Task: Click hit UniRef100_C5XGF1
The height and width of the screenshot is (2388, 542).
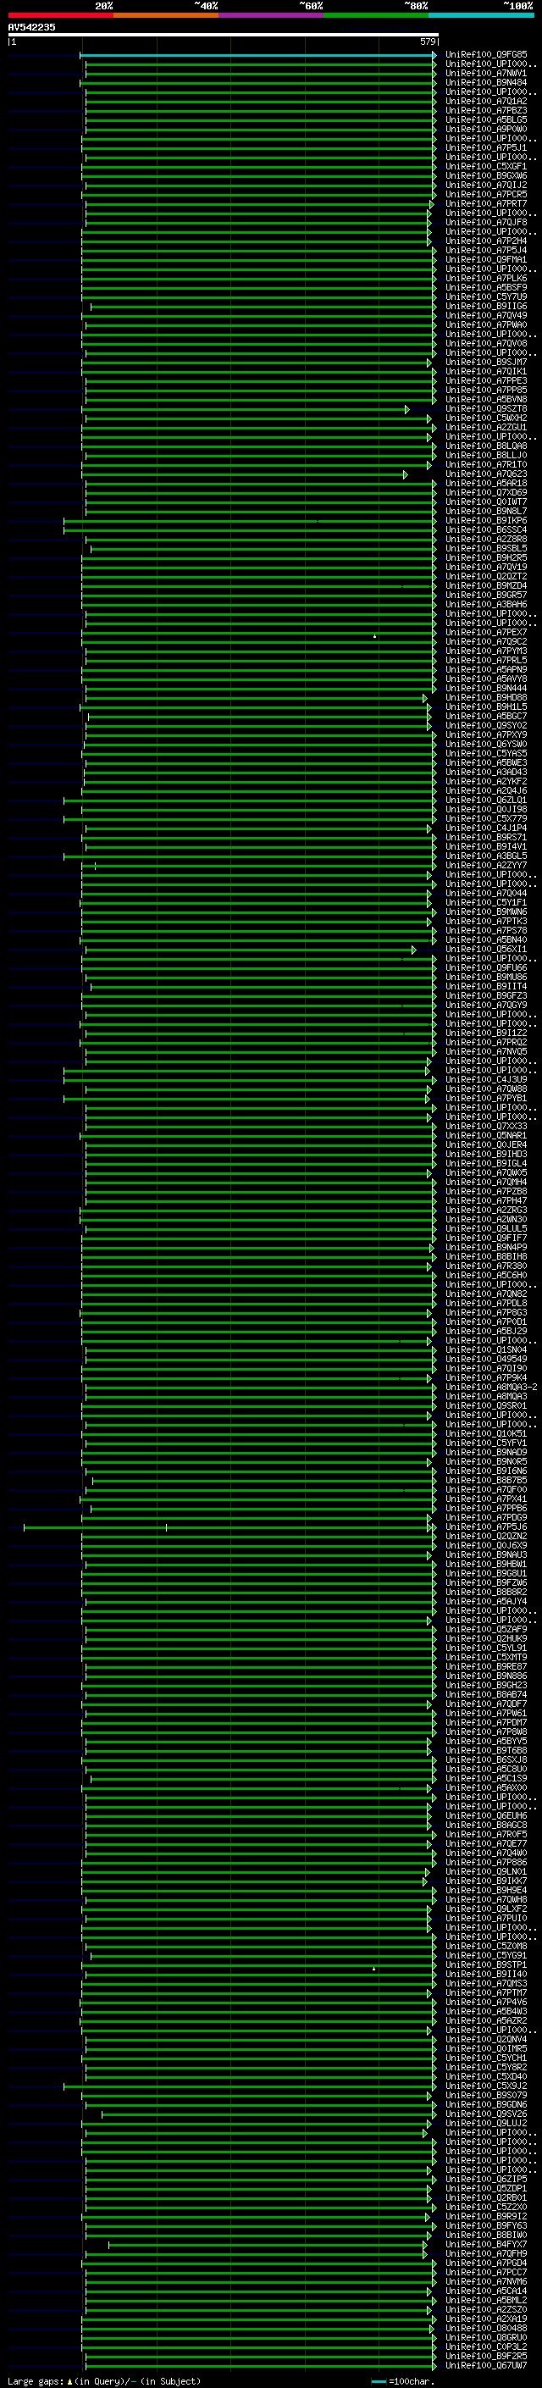Action: pyautogui.click(x=486, y=167)
